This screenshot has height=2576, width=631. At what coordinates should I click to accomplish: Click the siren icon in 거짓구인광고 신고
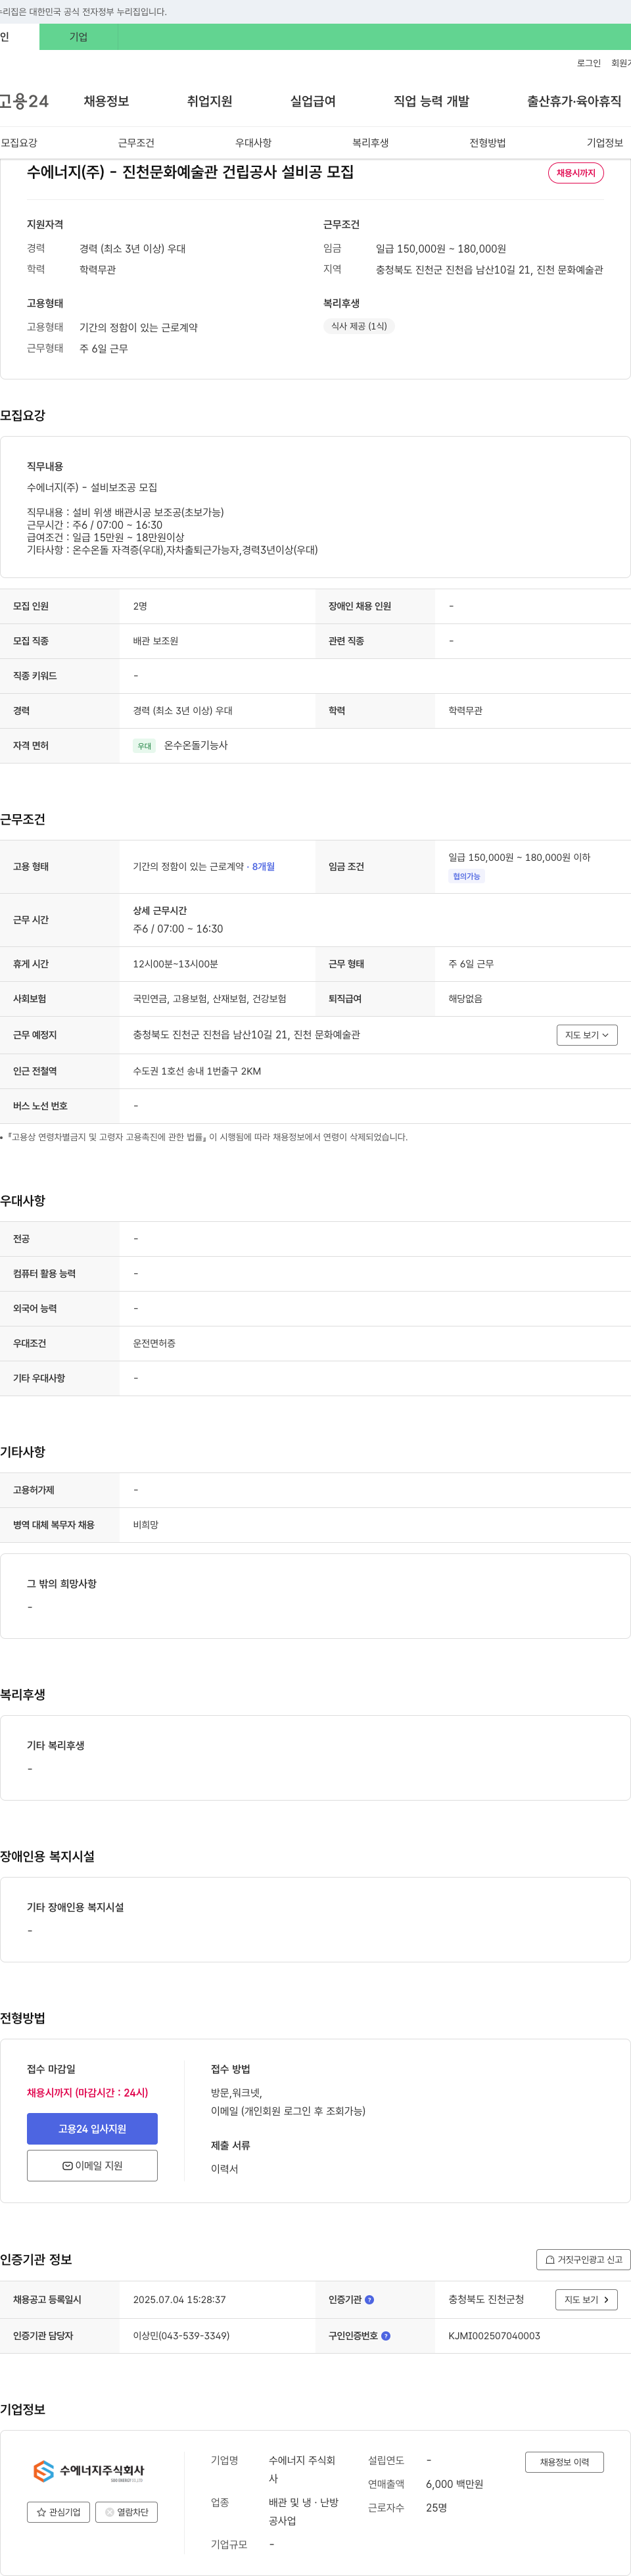(550, 2260)
